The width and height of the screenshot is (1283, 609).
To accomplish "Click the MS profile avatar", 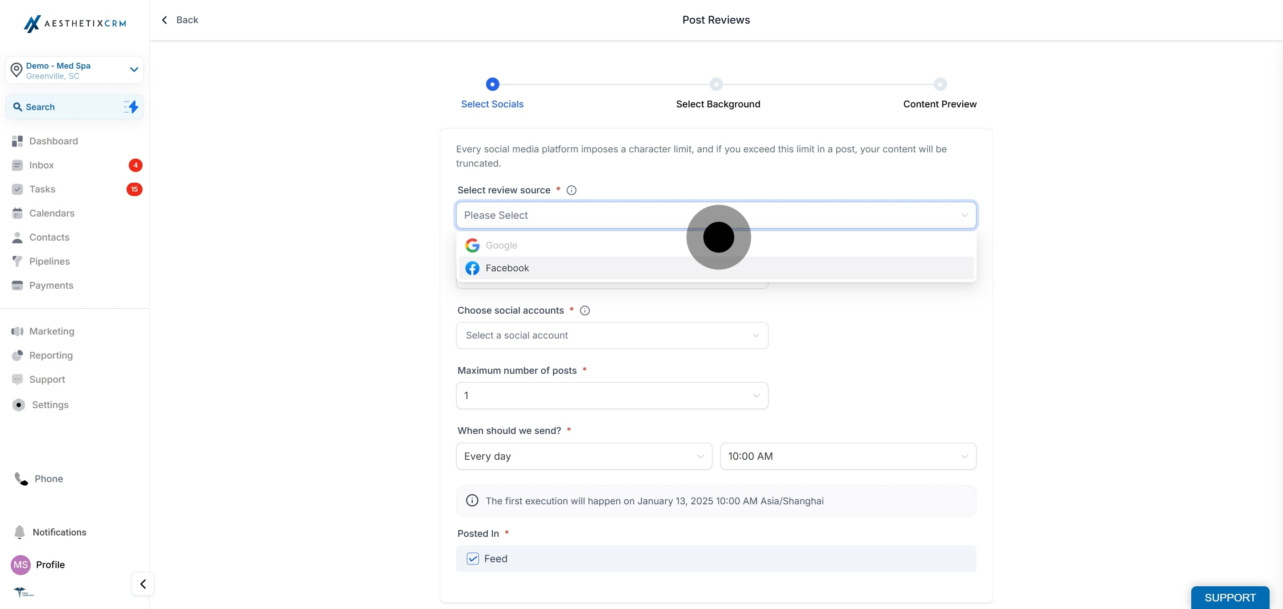I will click(20, 565).
